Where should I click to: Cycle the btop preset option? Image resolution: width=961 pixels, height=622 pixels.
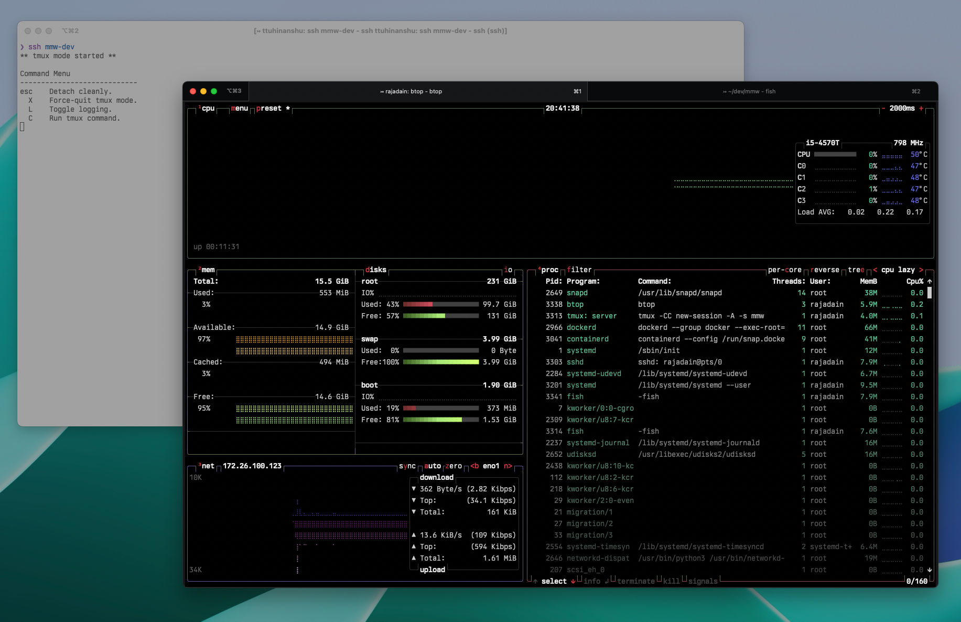(x=269, y=109)
